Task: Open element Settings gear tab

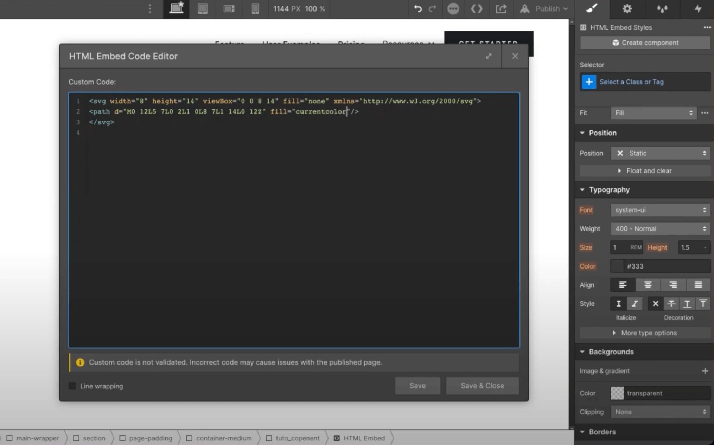Action: click(627, 9)
